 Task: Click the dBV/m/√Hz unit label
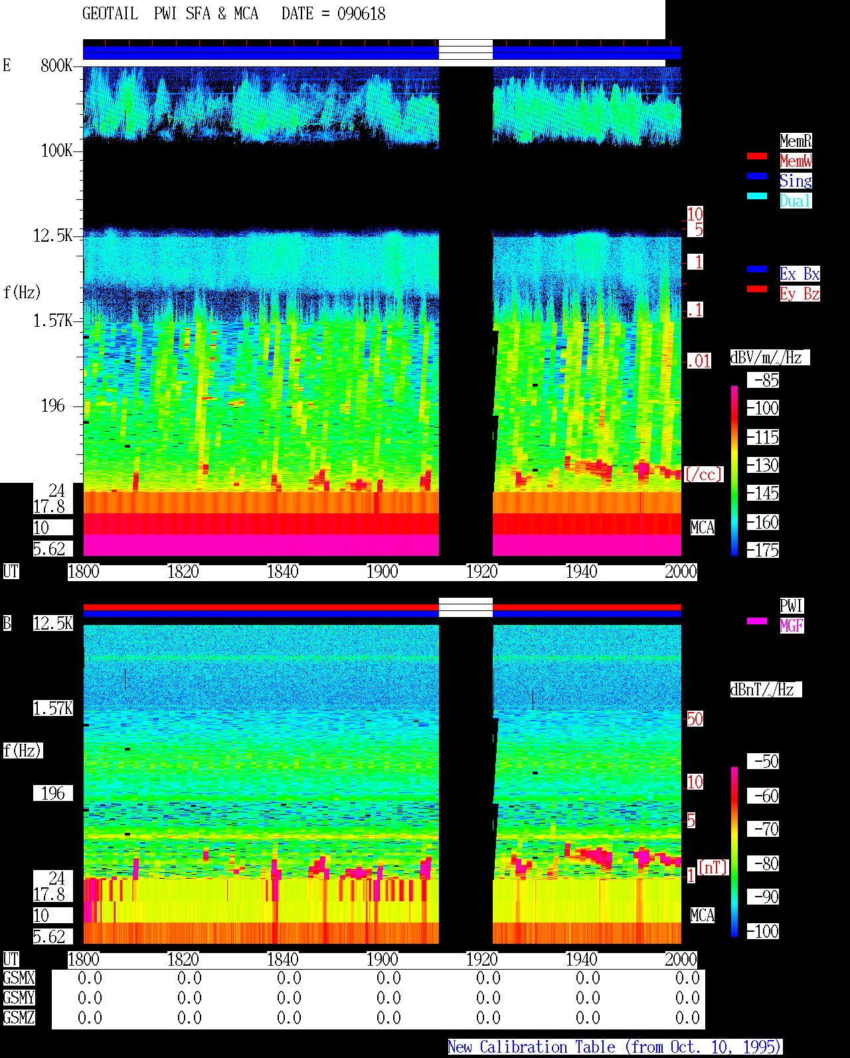point(770,357)
